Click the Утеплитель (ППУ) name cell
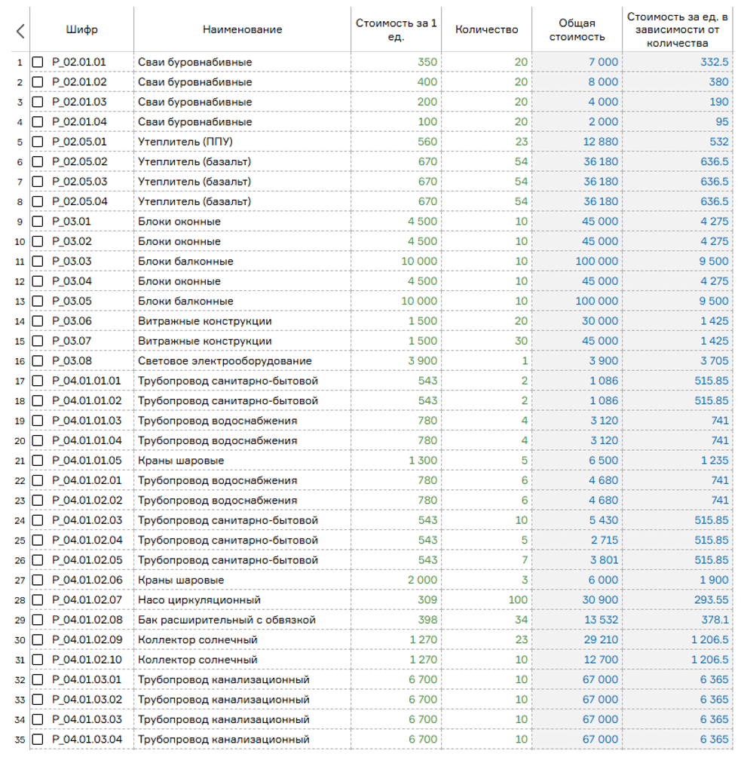Screen dimensions: 741x763 click(185, 142)
